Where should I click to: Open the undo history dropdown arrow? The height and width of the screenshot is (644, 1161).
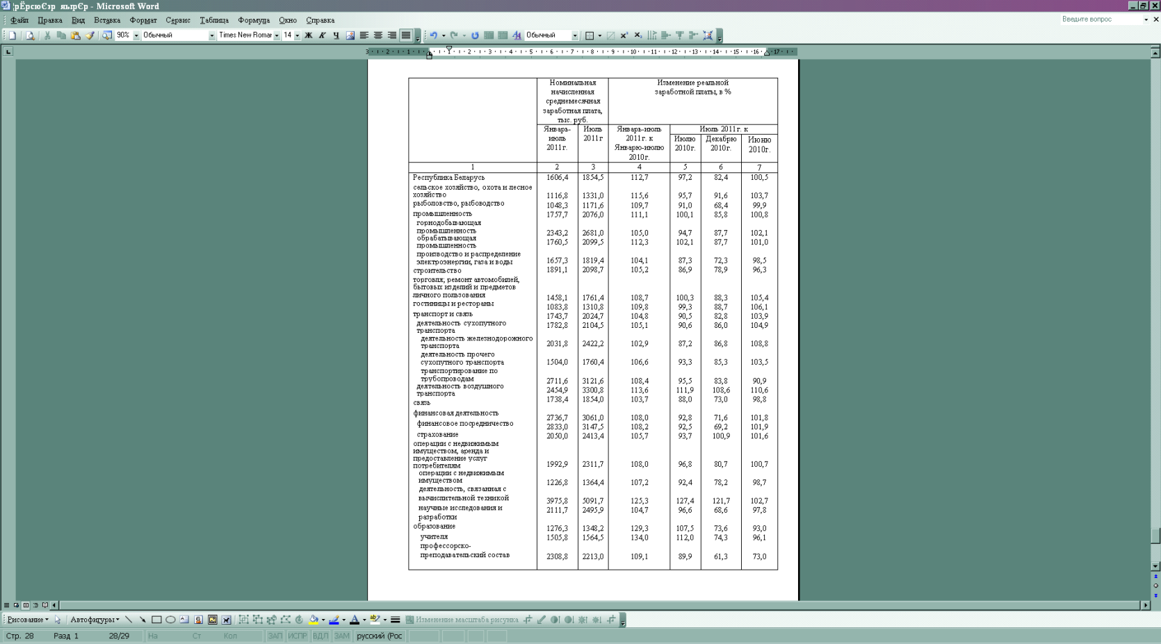pos(444,35)
